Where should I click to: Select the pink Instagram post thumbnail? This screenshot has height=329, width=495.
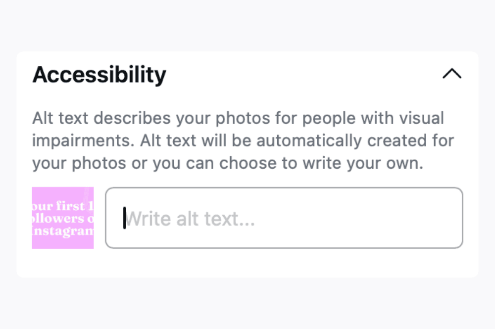[63, 218]
